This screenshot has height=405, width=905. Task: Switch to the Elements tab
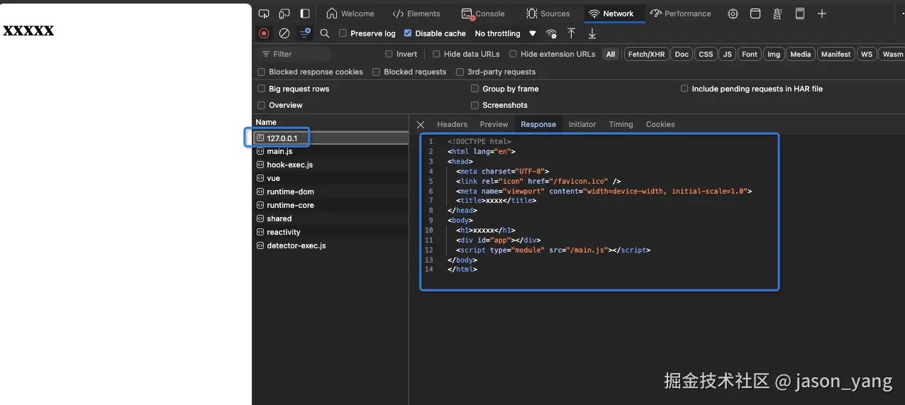(x=416, y=13)
